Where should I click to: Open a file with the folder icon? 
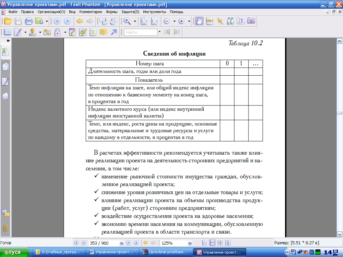[x=8, y=21]
